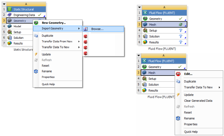
Task: Open the Static Structural system dropdown arrow
Action: [4, 4]
